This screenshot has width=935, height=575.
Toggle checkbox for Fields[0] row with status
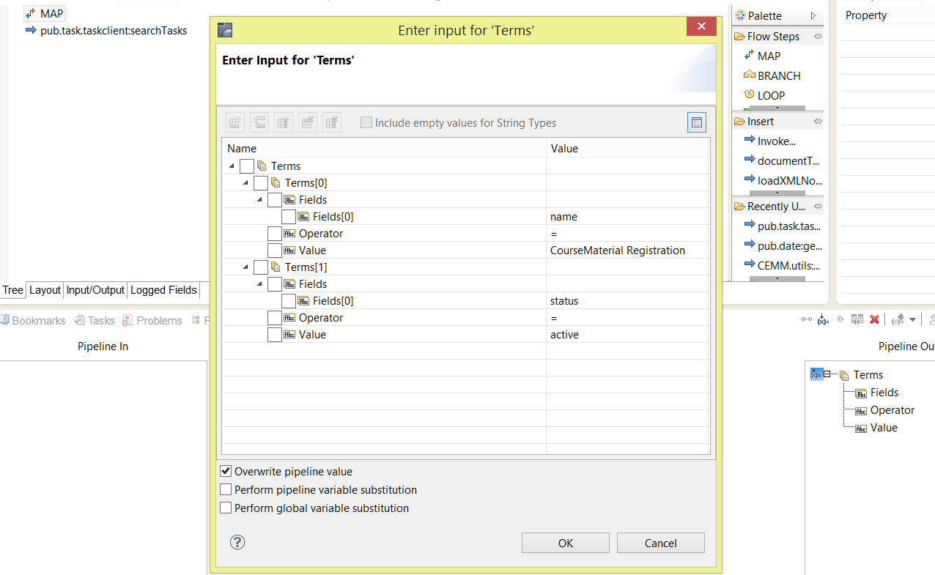[x=288, y=301]
